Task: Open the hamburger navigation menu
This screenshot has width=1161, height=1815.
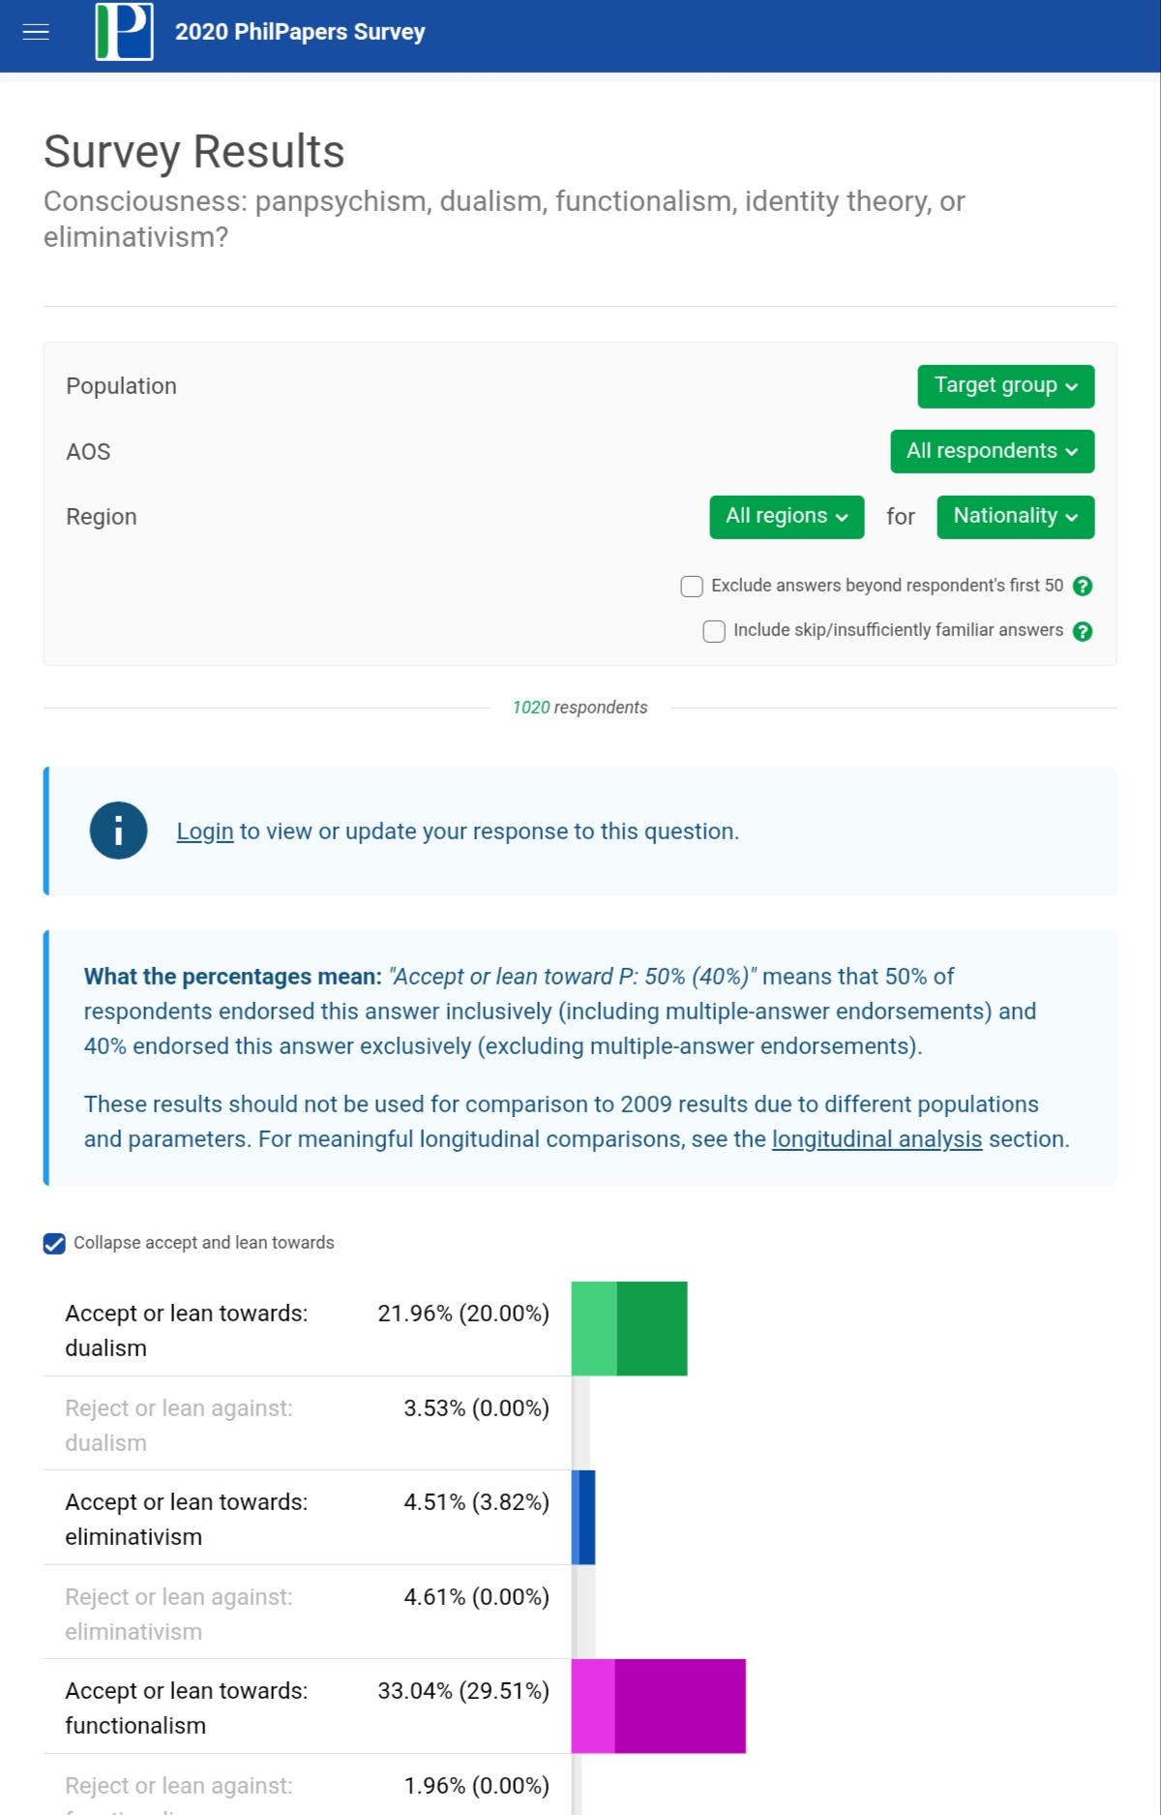Action: click(36, 32)
